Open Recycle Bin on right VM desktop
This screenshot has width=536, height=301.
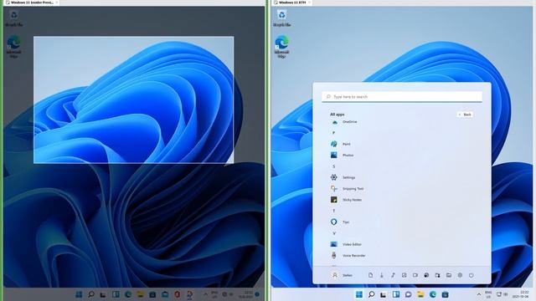coord(282,18)
